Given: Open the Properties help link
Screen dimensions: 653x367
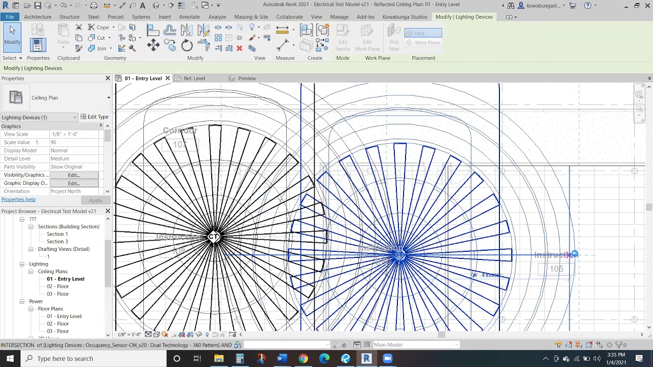Looking at the screenshot, I should point(18,200).
